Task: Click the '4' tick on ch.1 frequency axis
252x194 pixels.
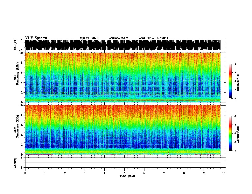Action: (x=23, y=83)
